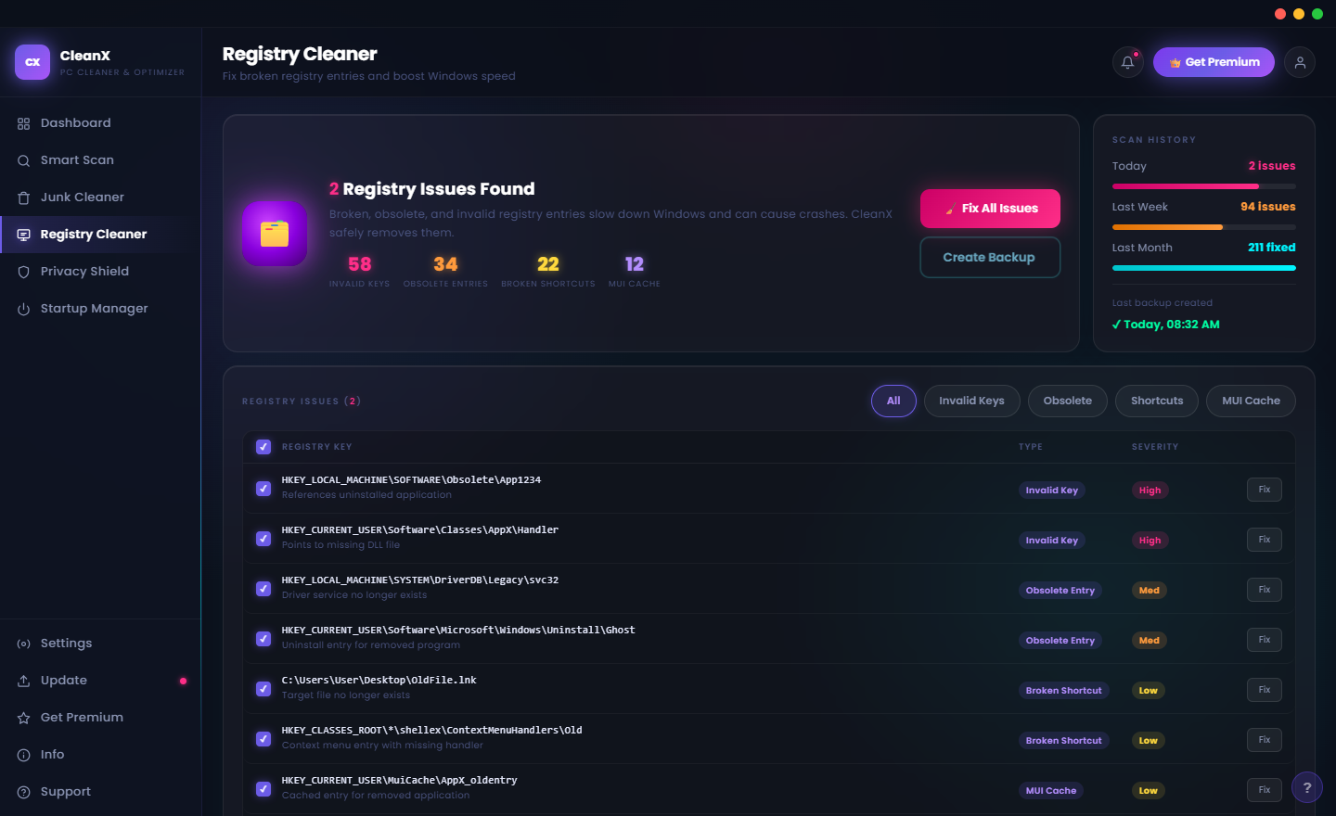
Task: Fix the Uninstall\Ghost entry
Action: pos(1265,640)
